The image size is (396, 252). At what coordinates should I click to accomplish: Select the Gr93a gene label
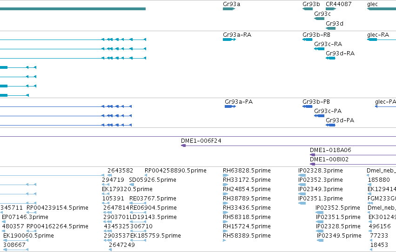pyautogui.click(x=231, y=4)
